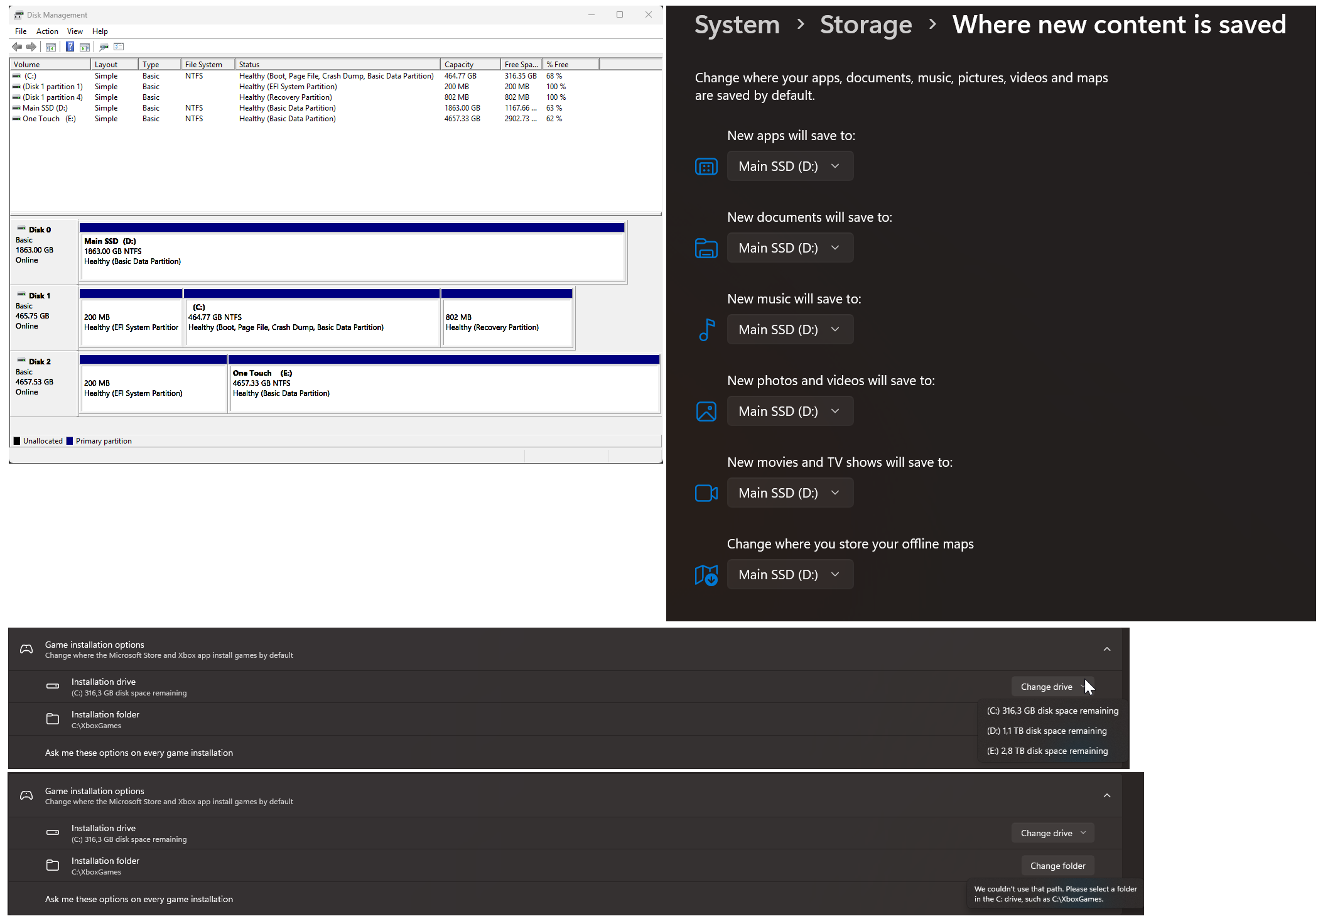Sort volume list by File System column header

pyautogui.click(x=208, y=64)
